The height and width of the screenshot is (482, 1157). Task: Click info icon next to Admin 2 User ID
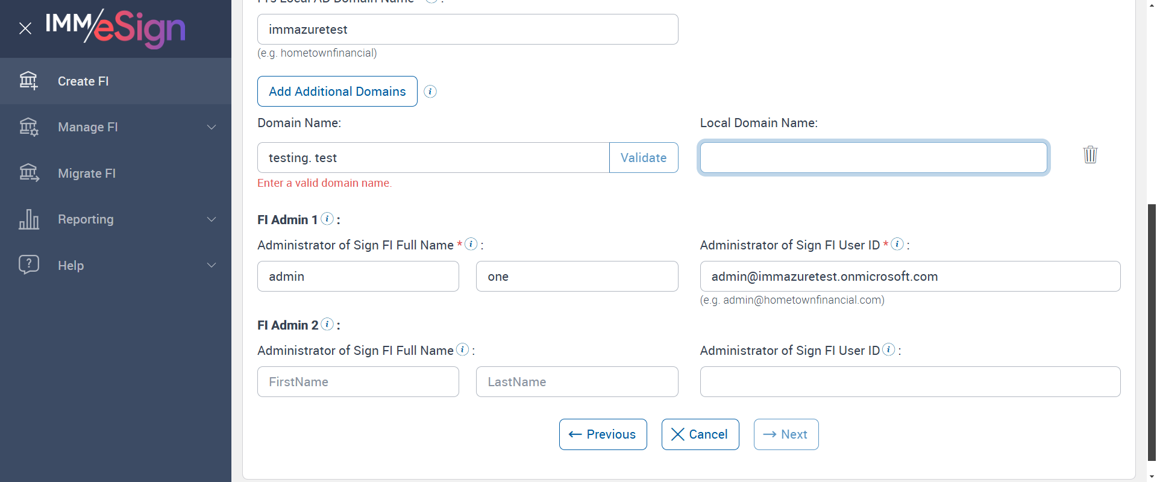click(889, 349)
